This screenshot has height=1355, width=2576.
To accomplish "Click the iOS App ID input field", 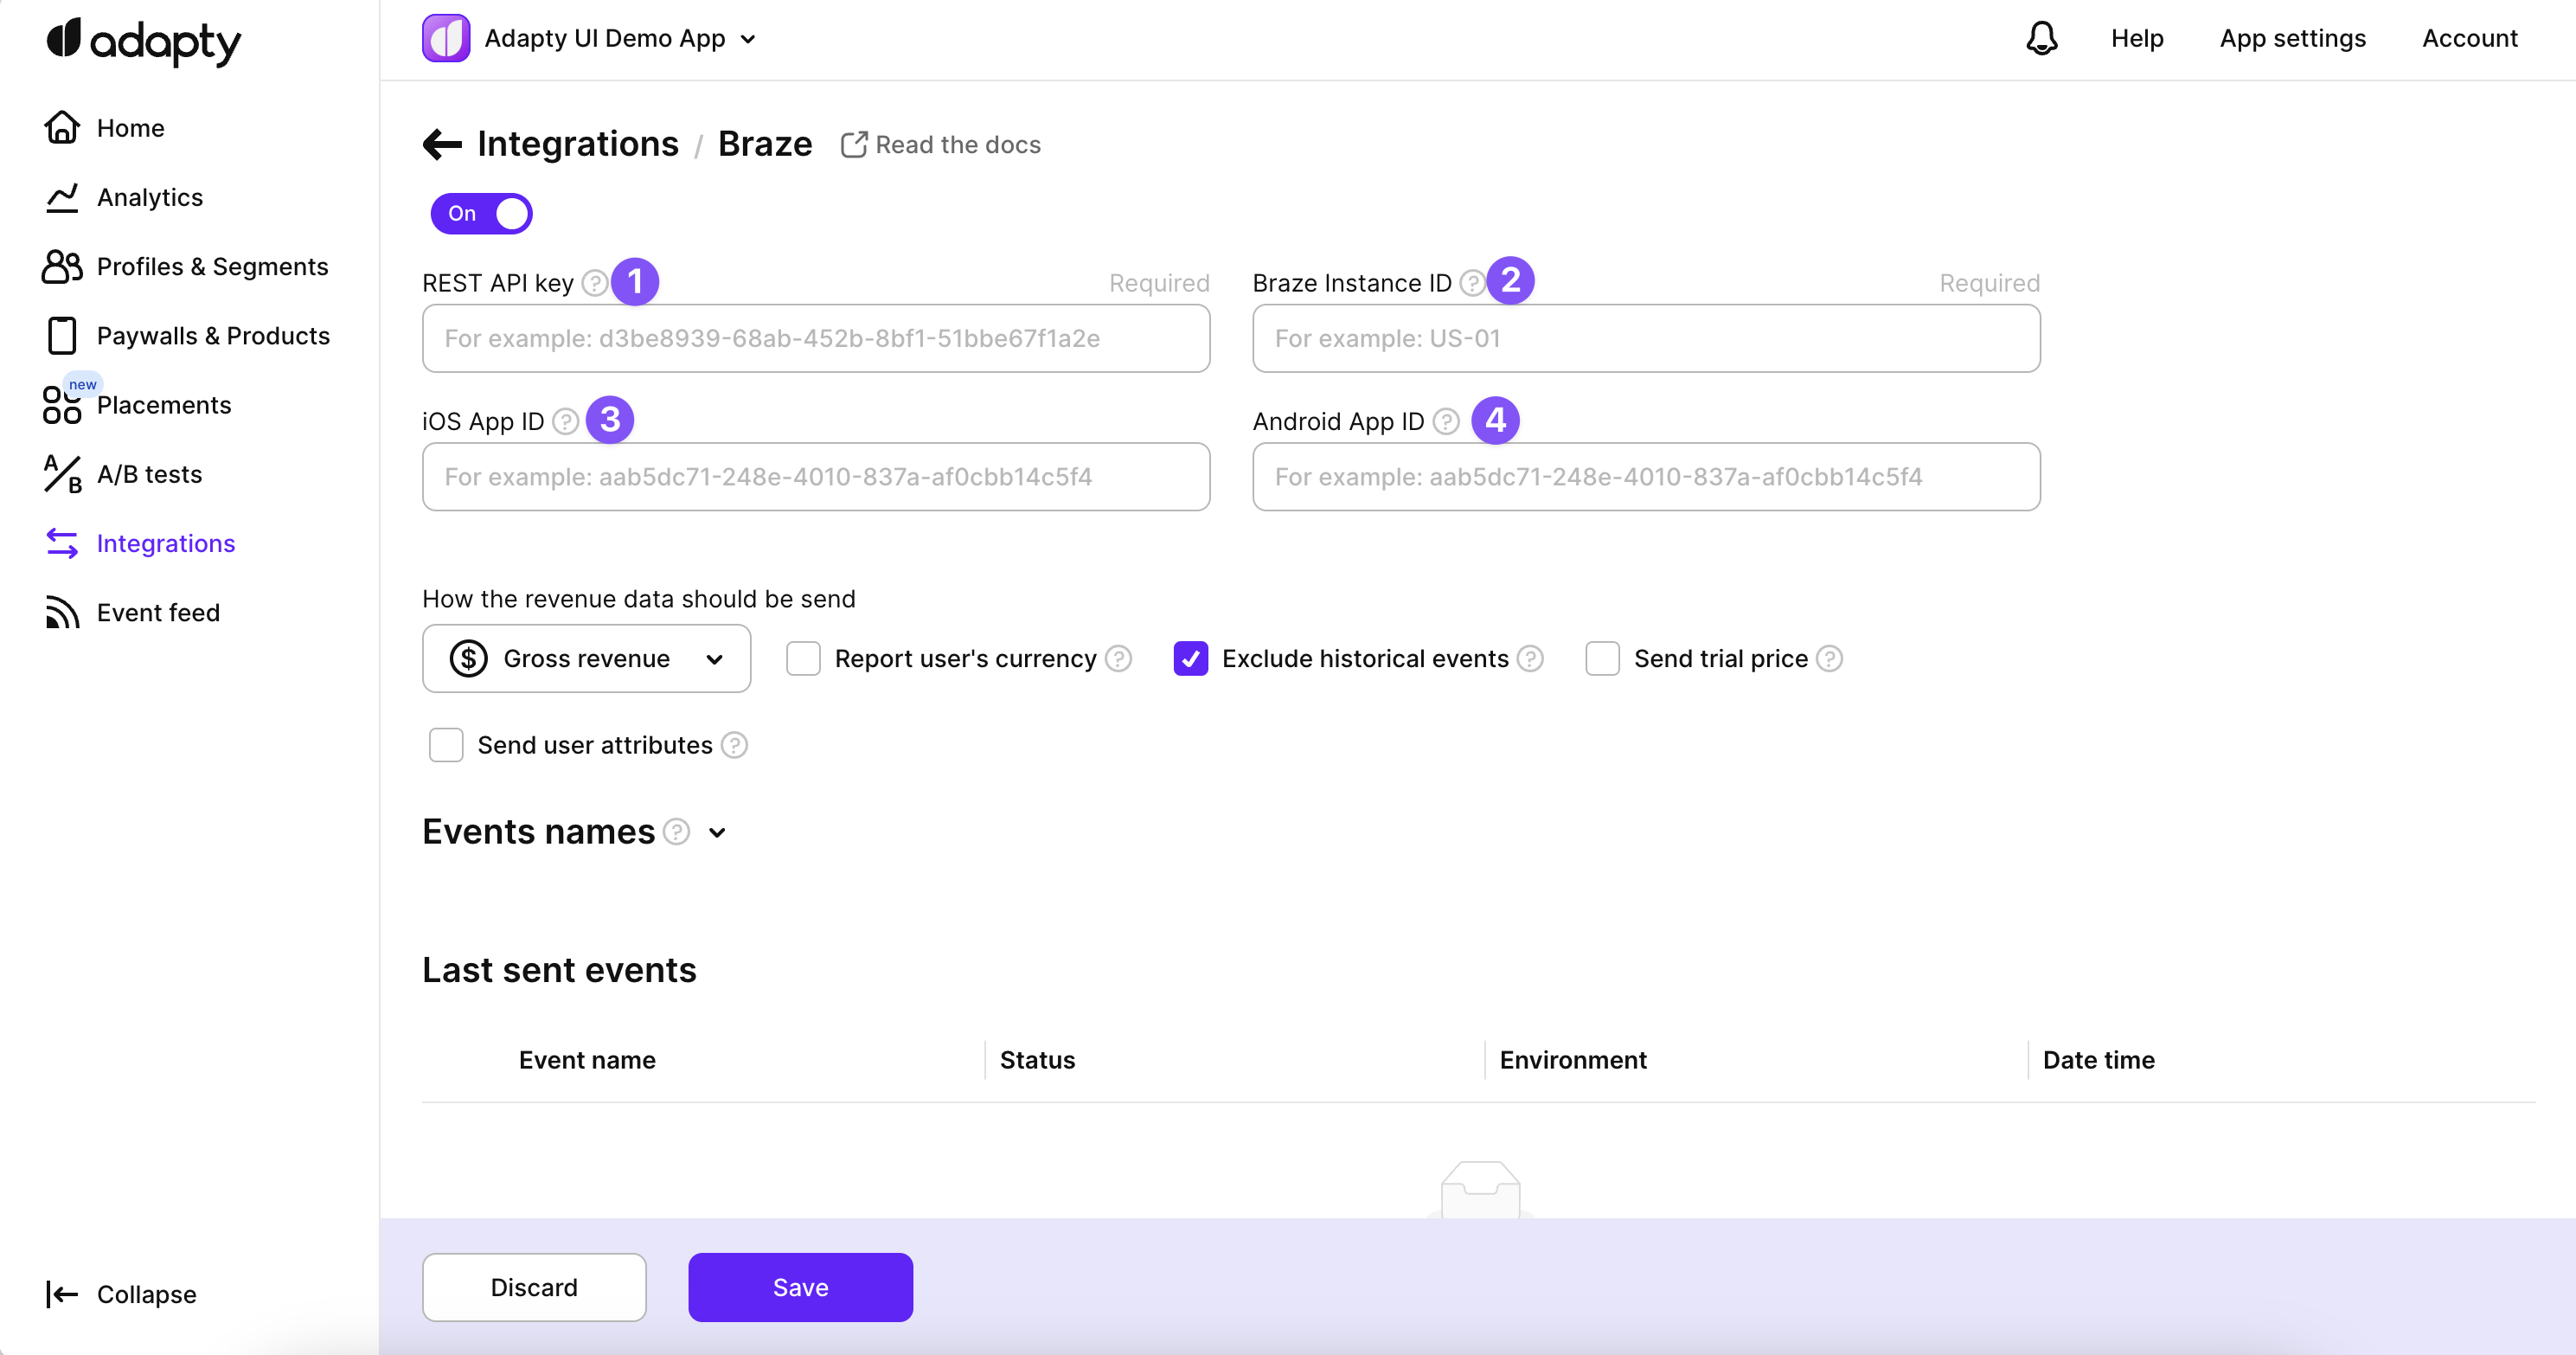I will click(816, 477).
